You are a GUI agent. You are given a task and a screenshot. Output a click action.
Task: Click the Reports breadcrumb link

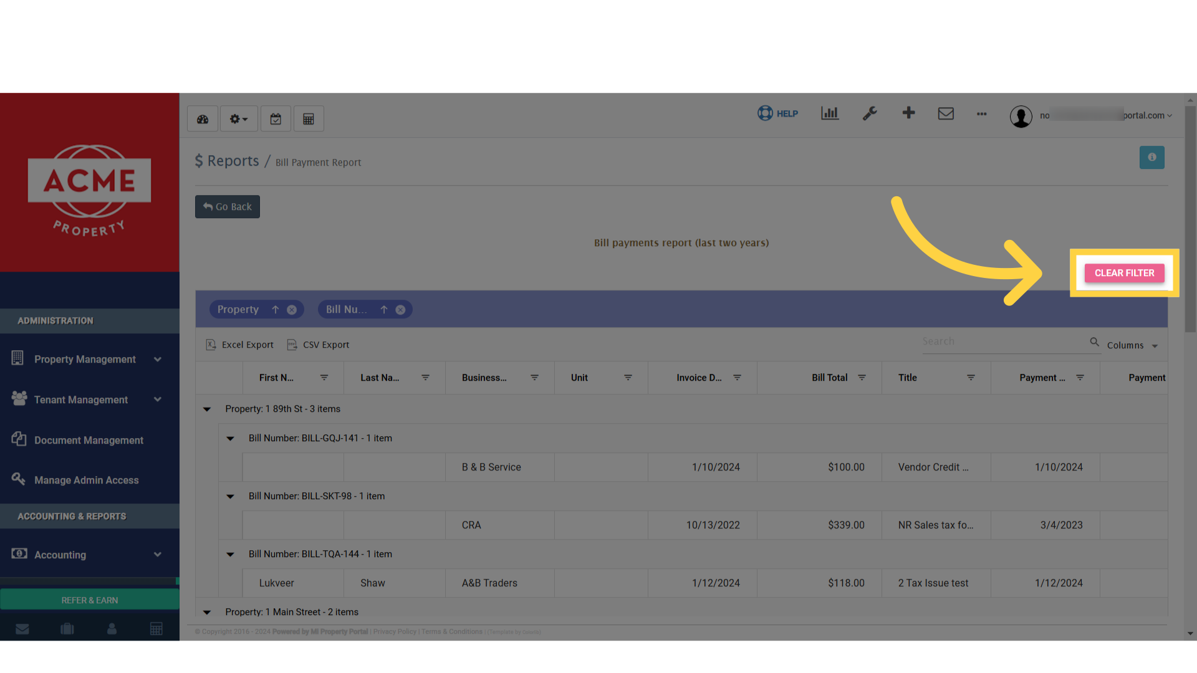click(233, 161)
